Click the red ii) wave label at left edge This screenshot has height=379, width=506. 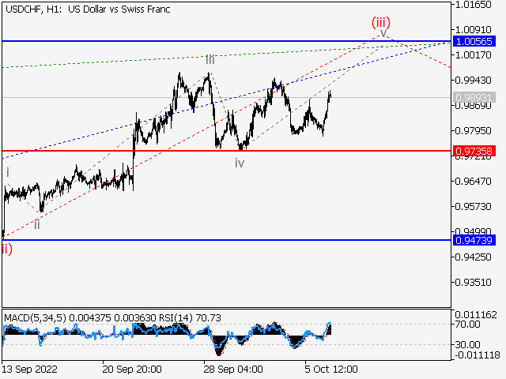point(7,250)
